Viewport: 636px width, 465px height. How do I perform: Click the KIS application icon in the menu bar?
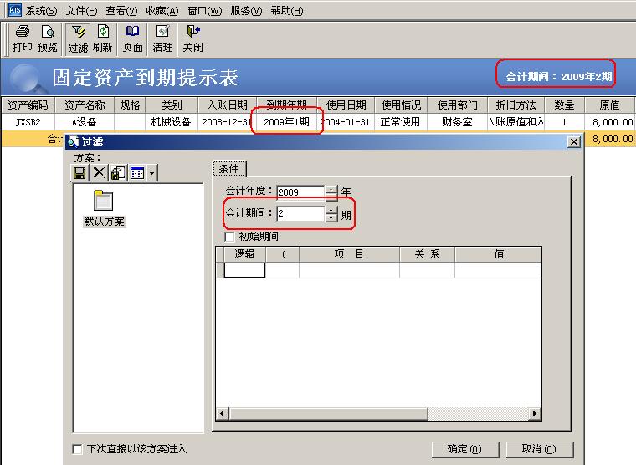click(14, 10)
